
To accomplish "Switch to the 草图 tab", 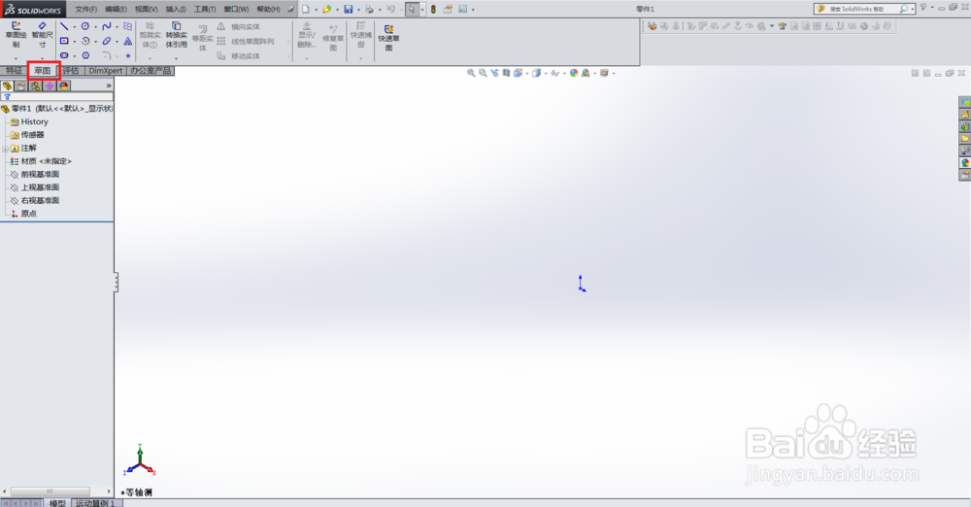I will tap(43, 71).
